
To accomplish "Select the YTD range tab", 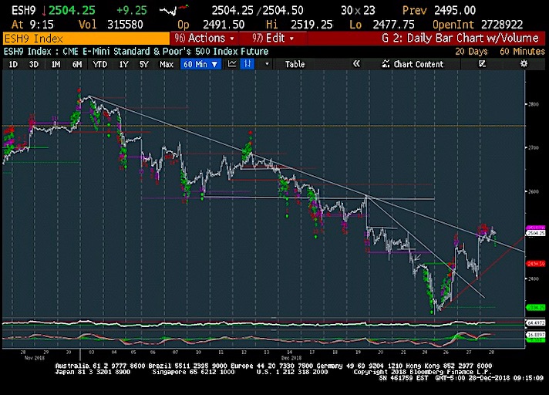I will (x=99, y=64).
